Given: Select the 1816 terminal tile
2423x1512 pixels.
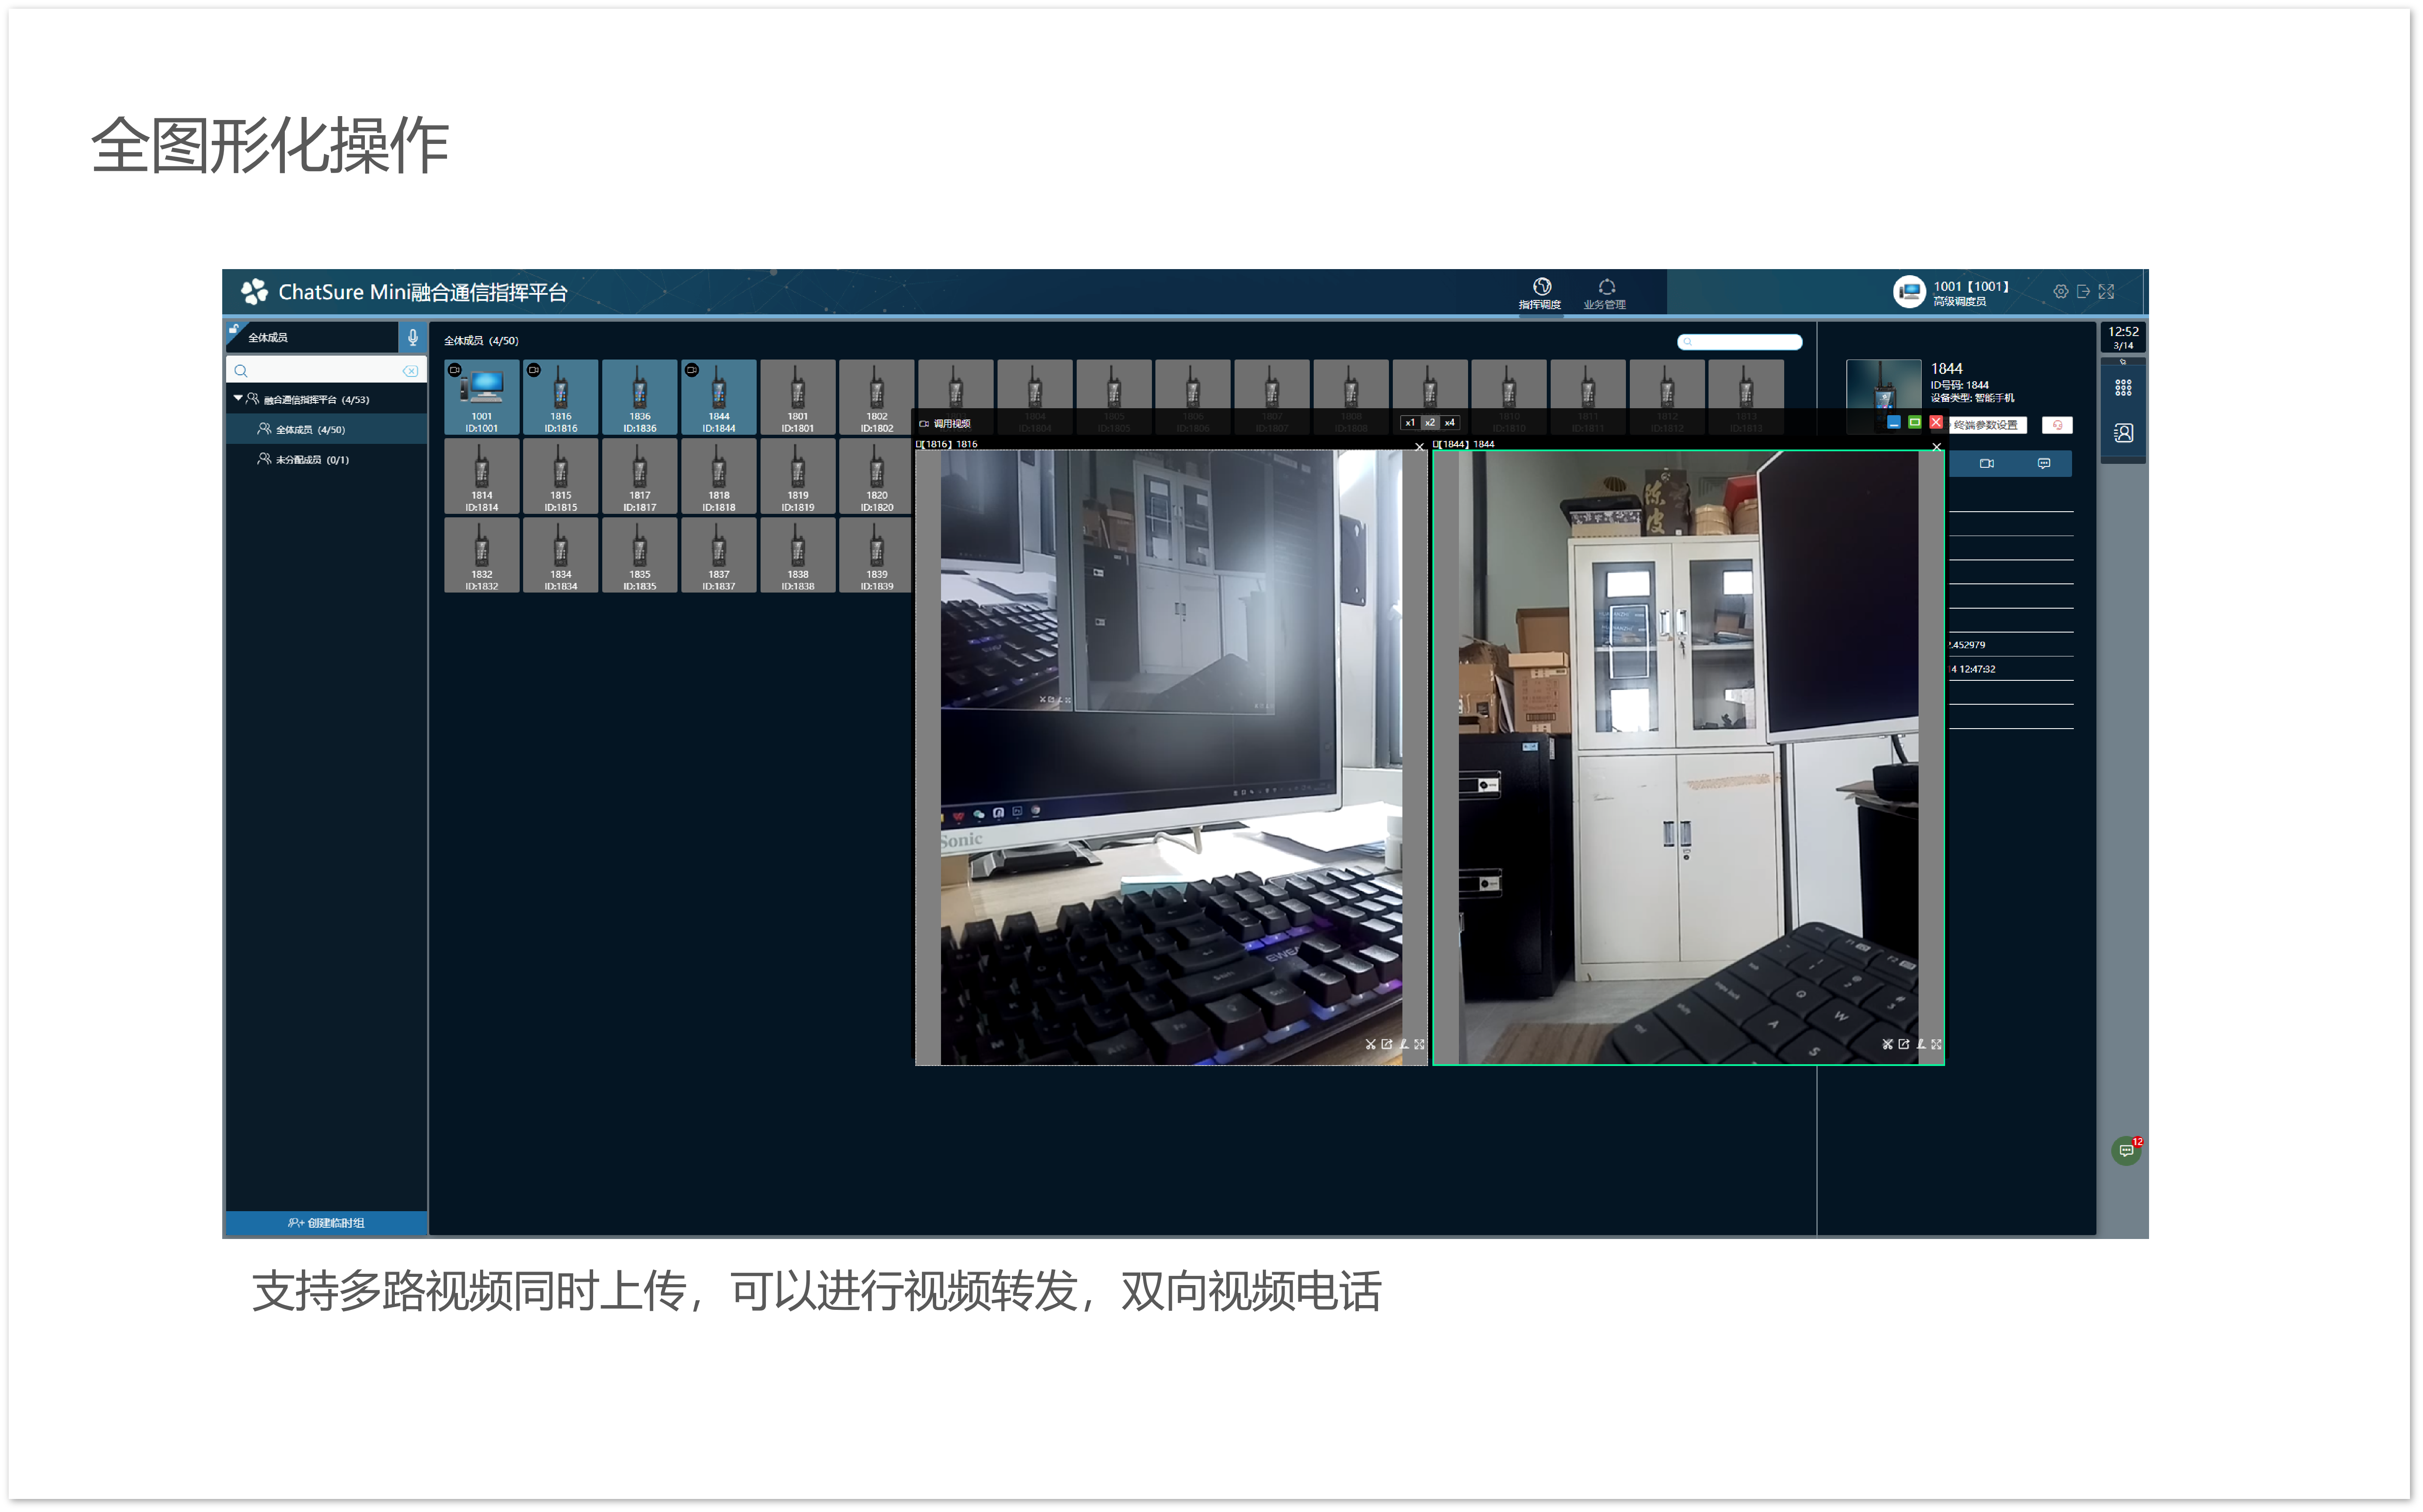Looking at the screenshot, I should 561,397.
